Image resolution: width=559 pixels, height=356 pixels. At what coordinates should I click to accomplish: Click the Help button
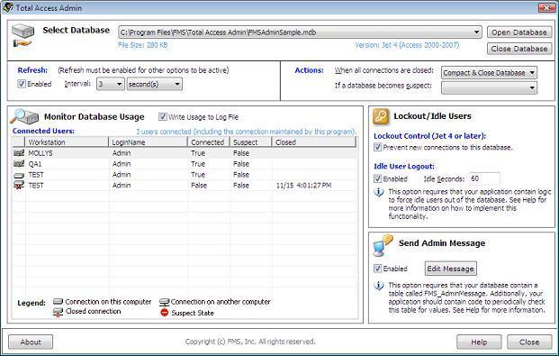tap(479, 342)
